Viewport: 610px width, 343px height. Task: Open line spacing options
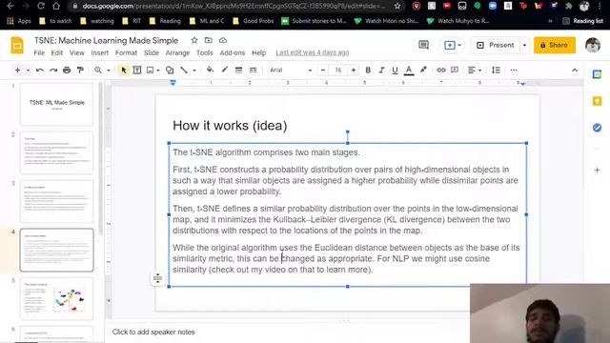496,70
